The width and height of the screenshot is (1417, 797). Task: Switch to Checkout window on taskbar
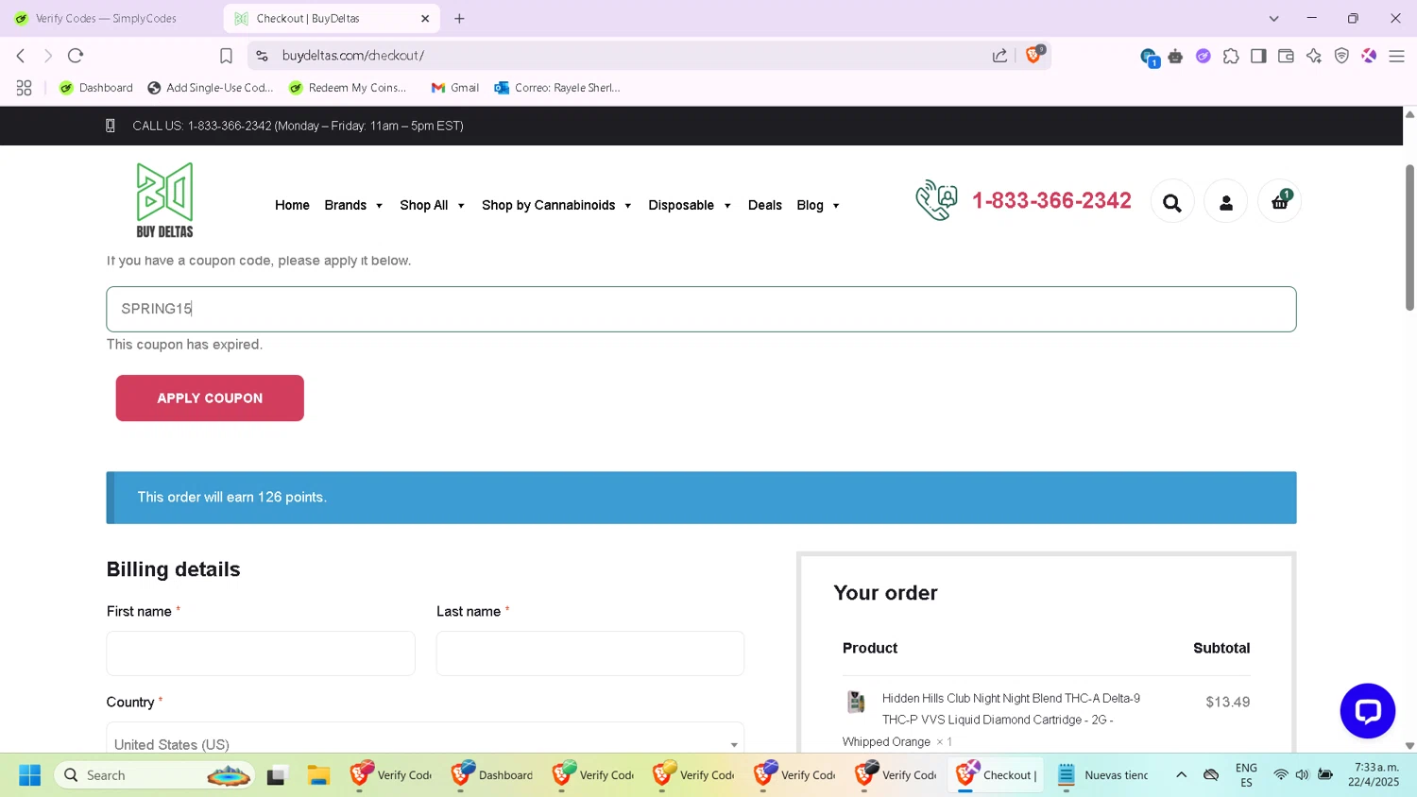(x=997, y=775)
